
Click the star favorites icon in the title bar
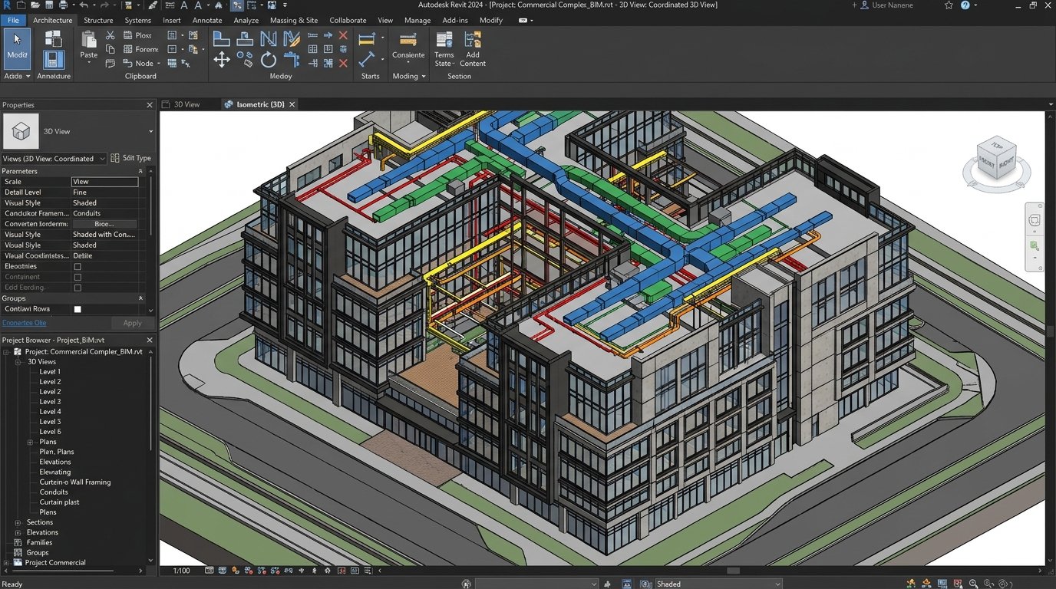[x=949, y=5]
